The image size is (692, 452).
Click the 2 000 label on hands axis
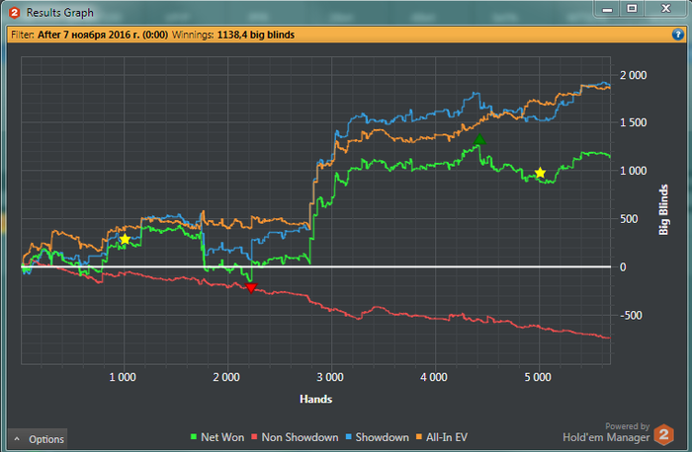tap(226, 377)
